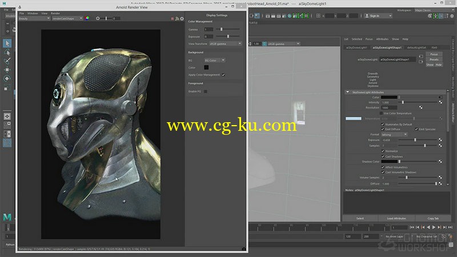Click the single-pane layout icon below the toolbox
Viewport: 457px width, 257px height.
[x=7, y=117]
